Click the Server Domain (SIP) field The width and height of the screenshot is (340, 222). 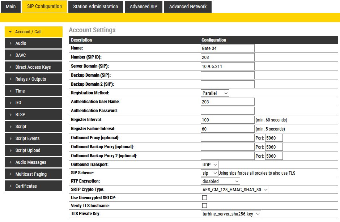click(x=228, y=66)
